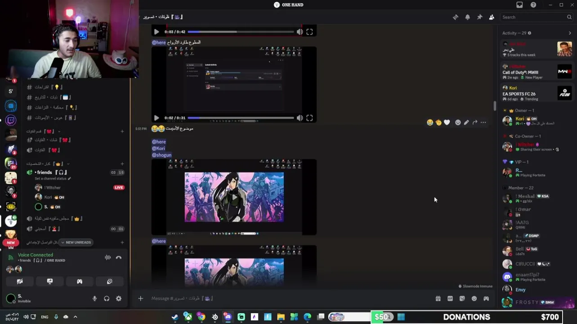
Task: Open the soundboard button
Action: pos(110,282)
